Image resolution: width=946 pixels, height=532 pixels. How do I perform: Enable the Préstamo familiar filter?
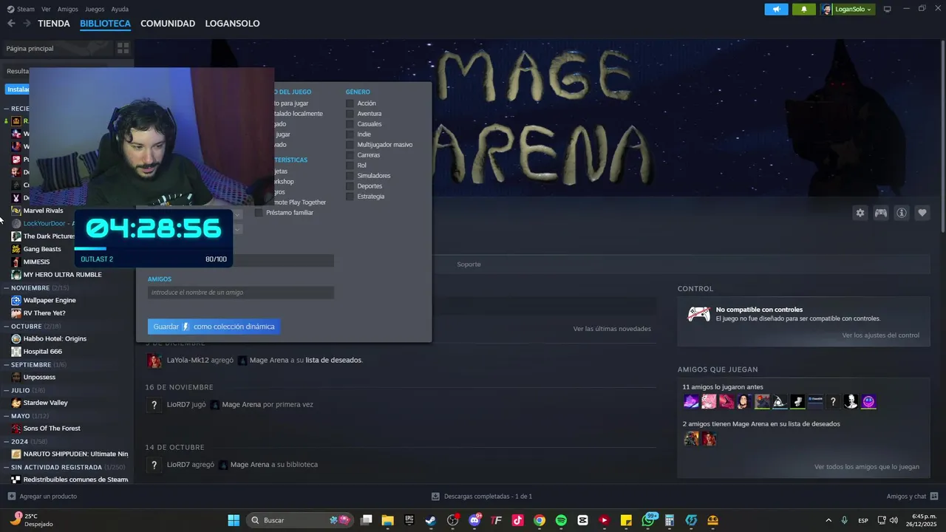pyautogui.click(x=259, y=213)
